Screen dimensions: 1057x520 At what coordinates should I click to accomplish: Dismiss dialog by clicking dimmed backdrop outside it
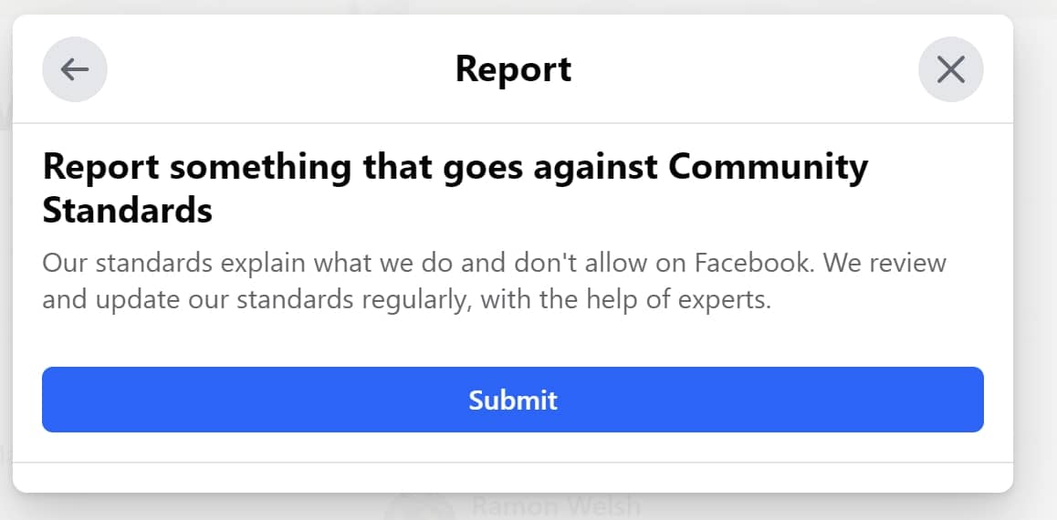[1035, 269]
